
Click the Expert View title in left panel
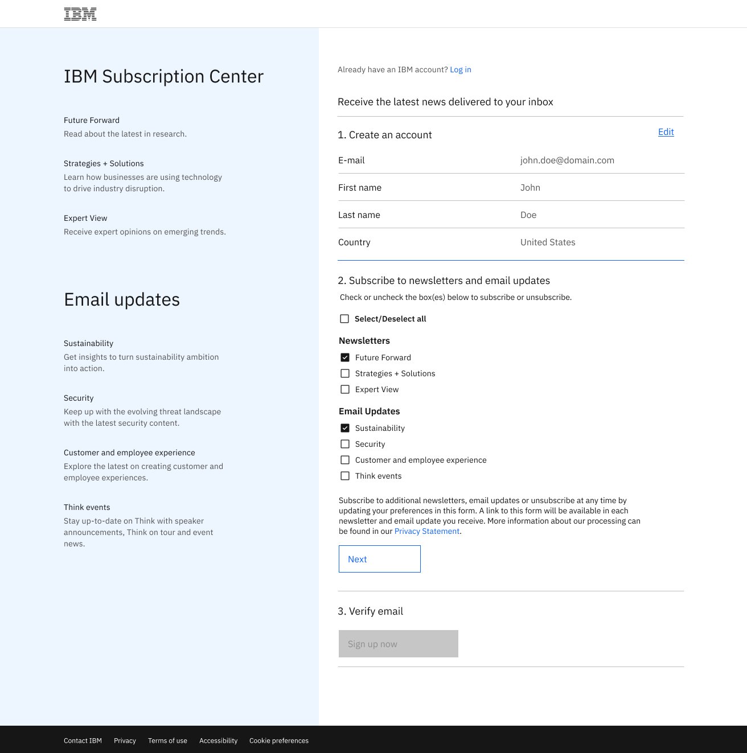point(85,218)
